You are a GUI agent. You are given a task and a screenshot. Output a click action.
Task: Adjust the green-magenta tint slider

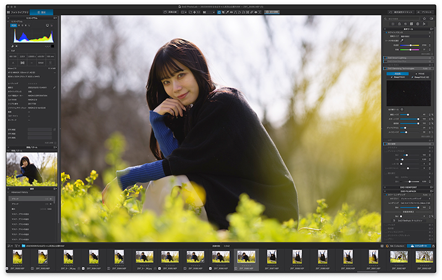[x=411, y=50]
